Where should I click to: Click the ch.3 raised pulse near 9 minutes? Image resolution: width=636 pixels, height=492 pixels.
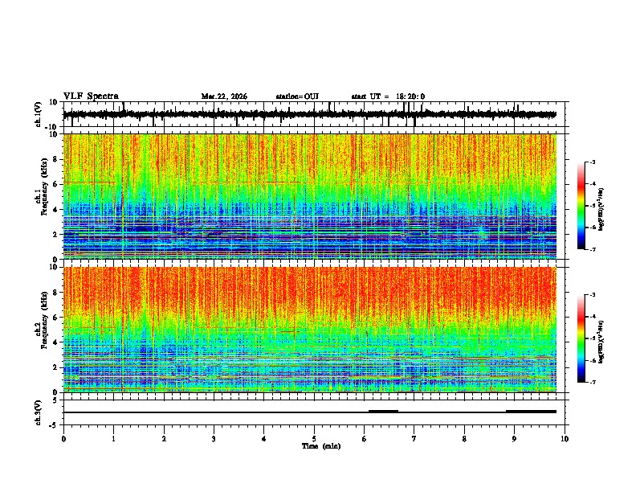pyautogui.click(x=531, y=412)
